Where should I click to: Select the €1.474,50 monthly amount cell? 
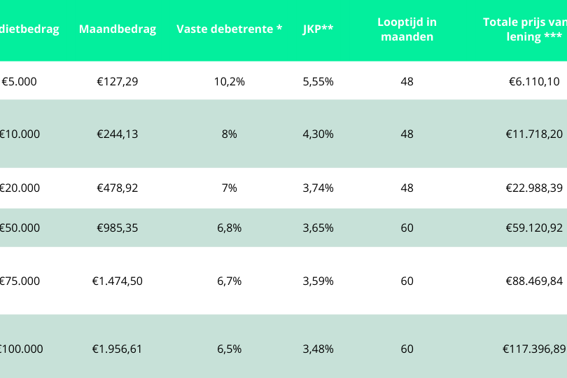pos(118,281)
